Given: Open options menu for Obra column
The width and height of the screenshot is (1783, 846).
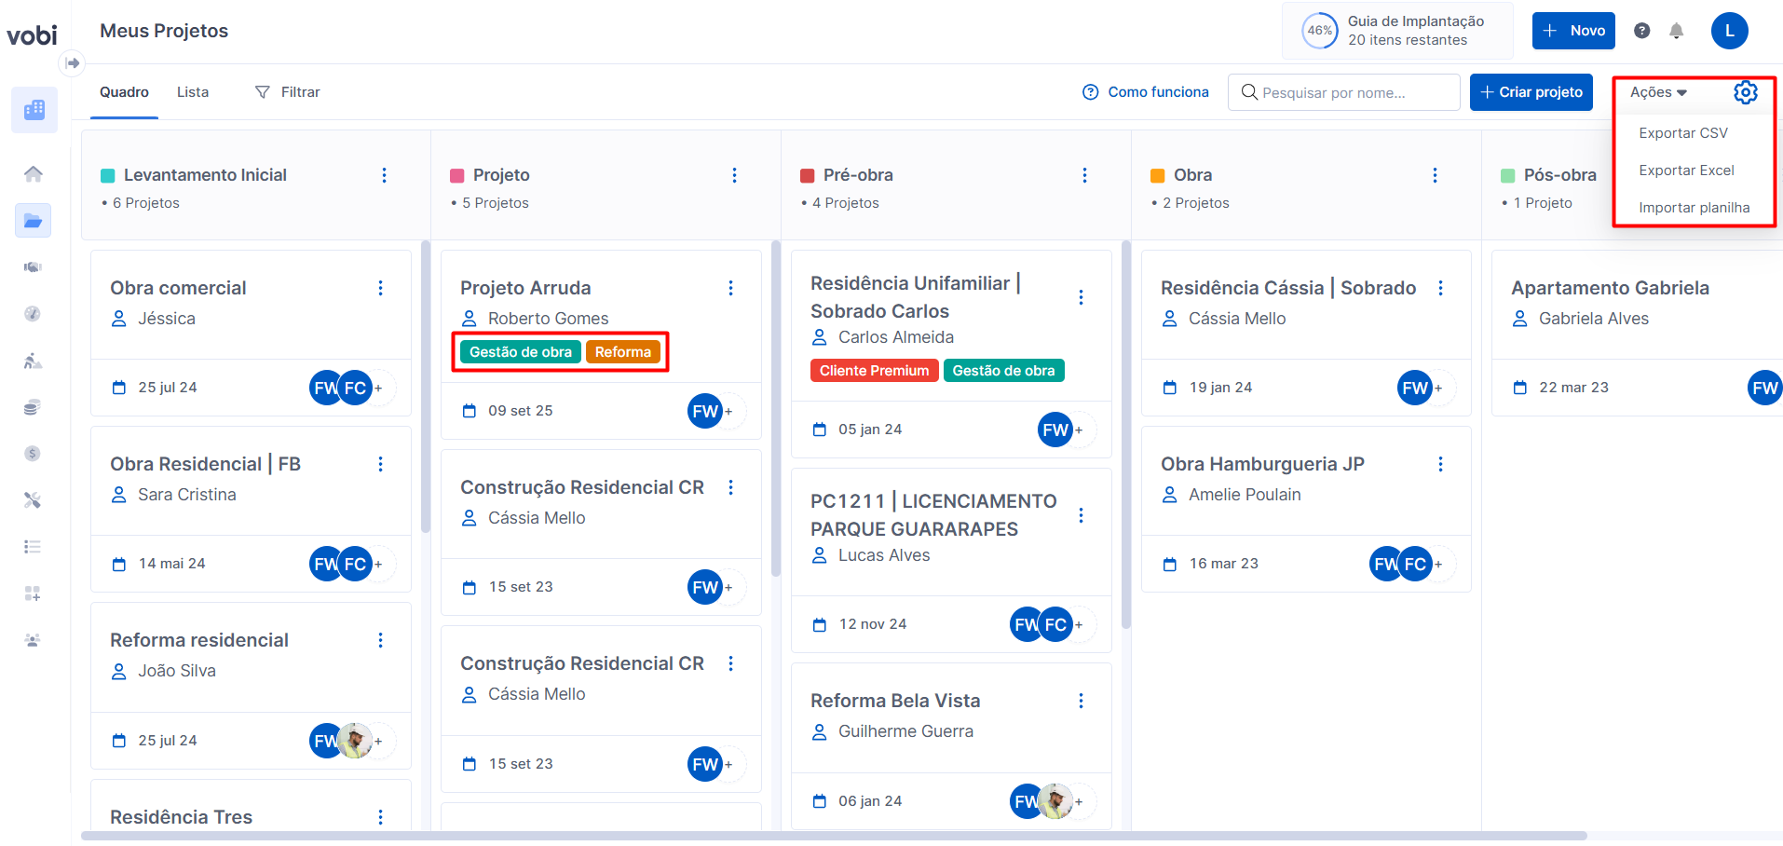Looking at the screenshot, I should (1435, 175).
